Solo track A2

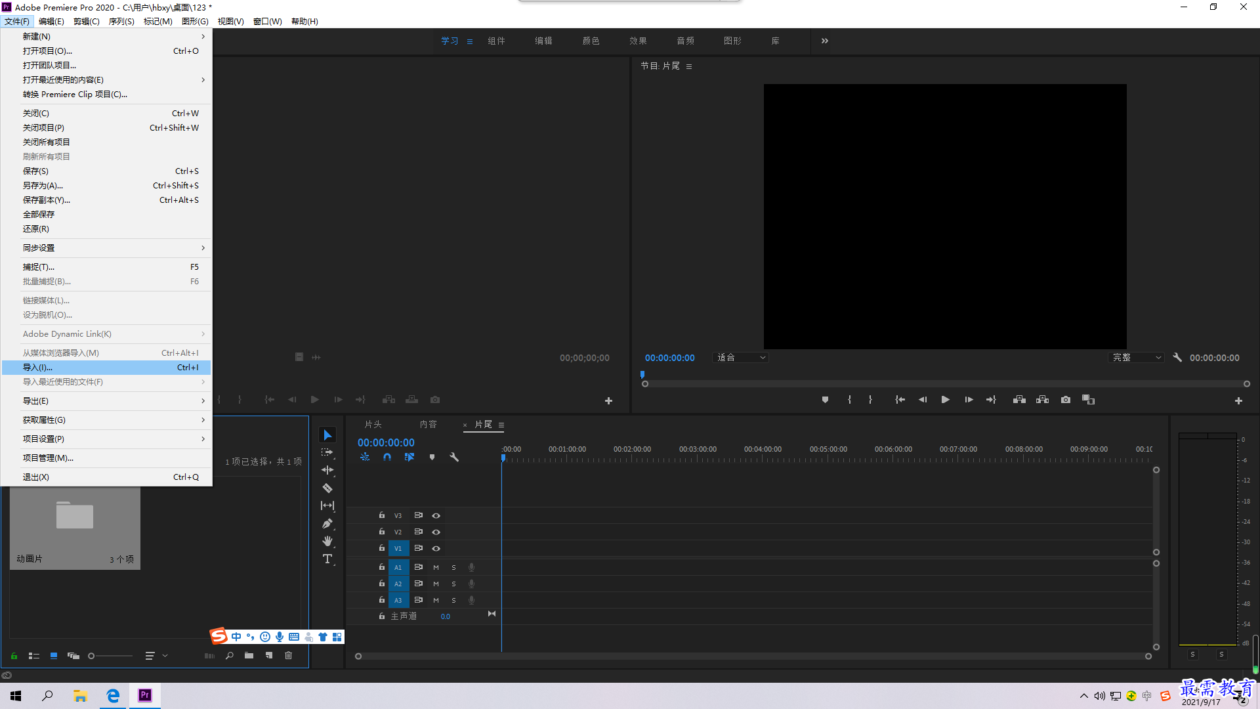click(x=453, y=584)
